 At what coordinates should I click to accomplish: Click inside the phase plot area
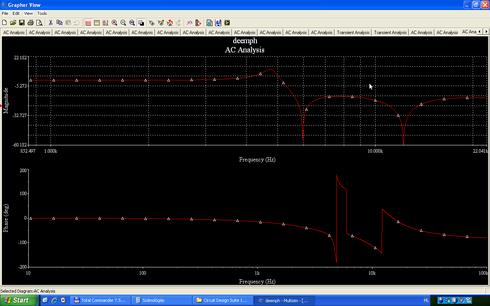[257, 218]
